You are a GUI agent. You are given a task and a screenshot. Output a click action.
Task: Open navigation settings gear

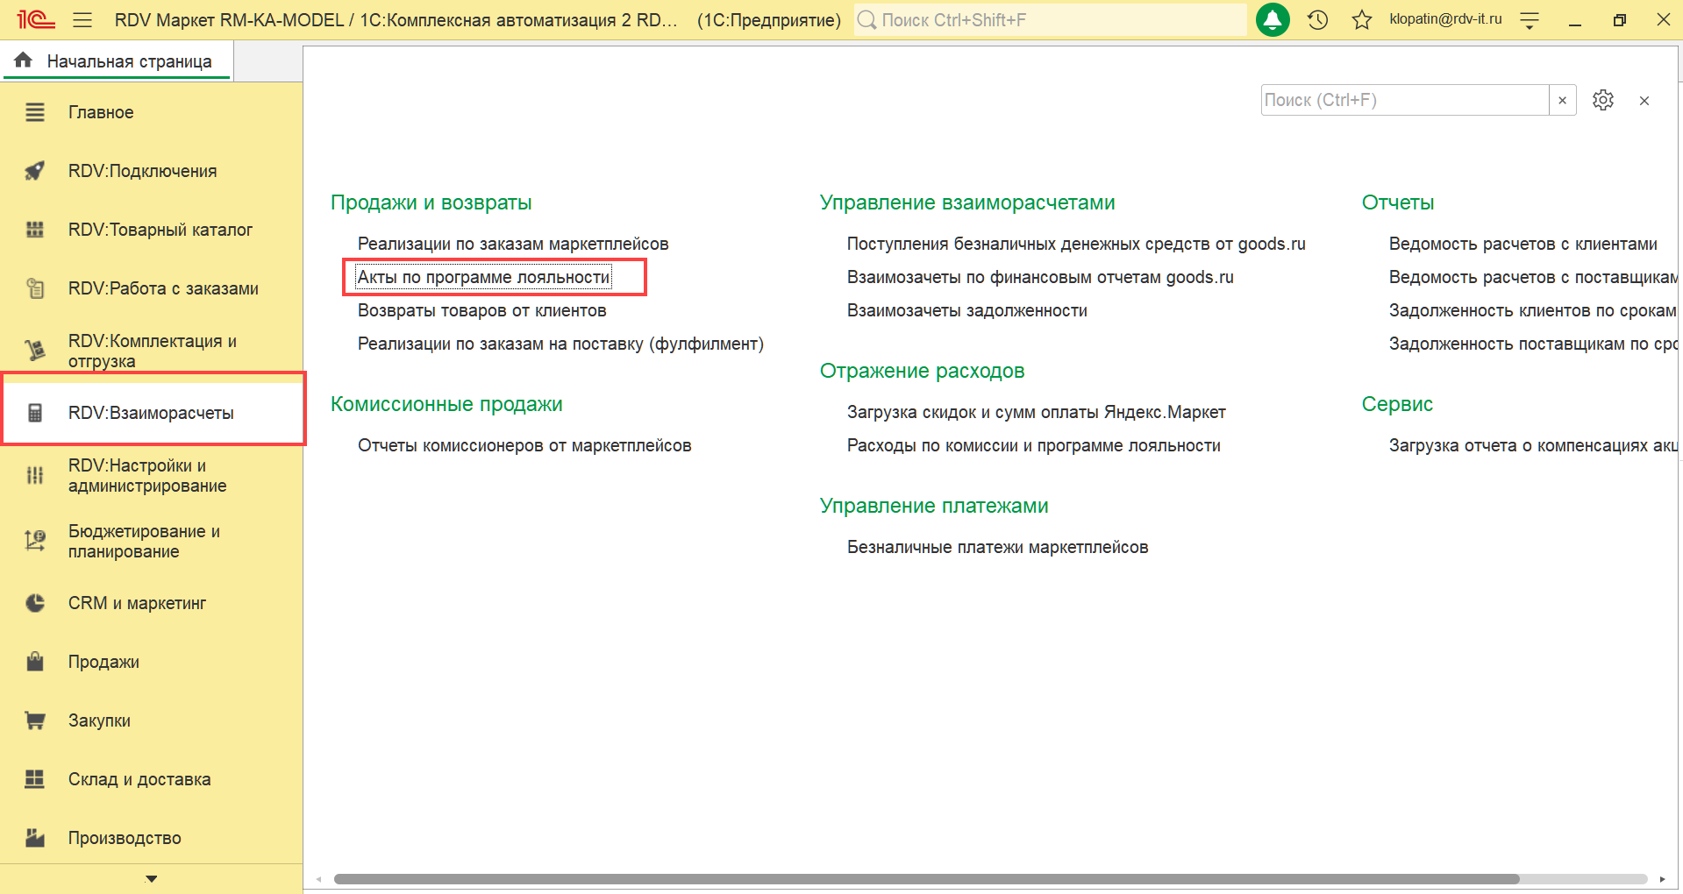click(x=1603, y=100)
